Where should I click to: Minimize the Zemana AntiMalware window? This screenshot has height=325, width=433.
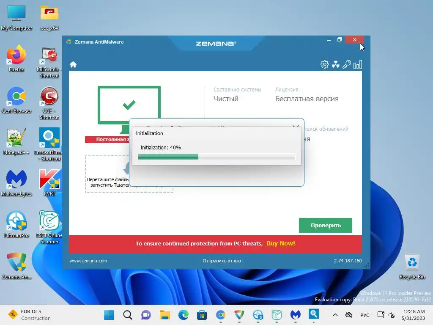pos(329,40)
